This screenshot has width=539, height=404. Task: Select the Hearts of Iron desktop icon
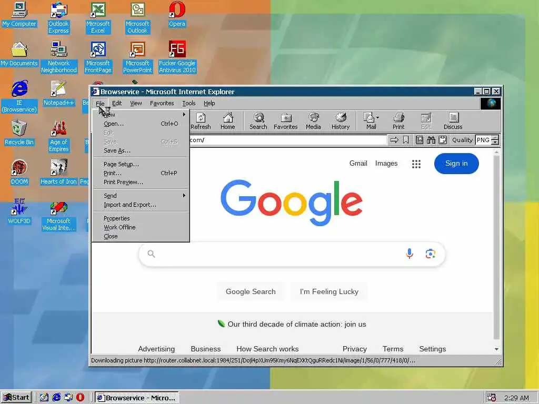pos(58,173)
